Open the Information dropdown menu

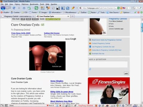click(55, 12)
